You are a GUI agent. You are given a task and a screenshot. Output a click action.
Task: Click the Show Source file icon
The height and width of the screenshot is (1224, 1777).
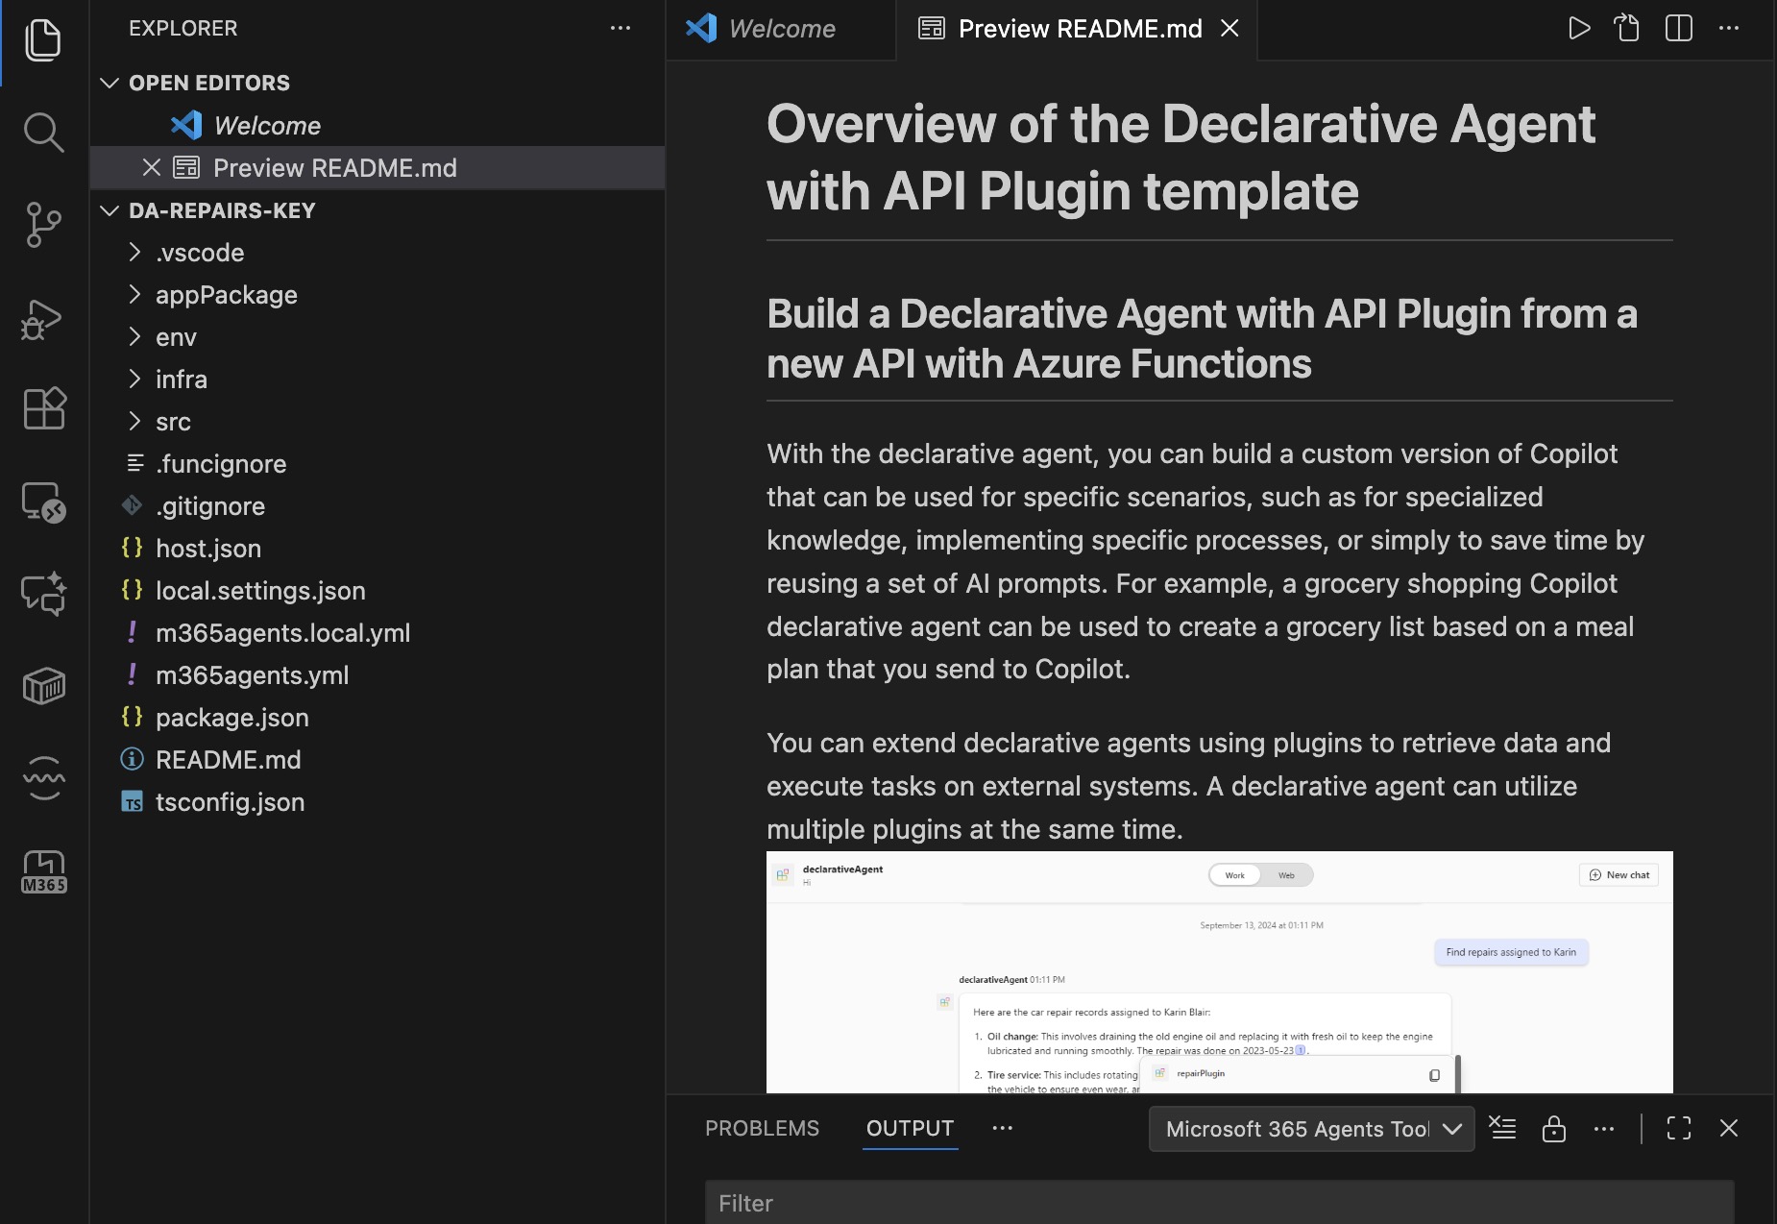pyautogui.click(x=1627, y=28)
